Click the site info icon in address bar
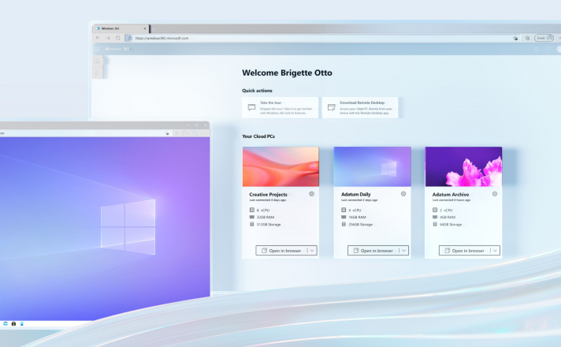561x347 pixels. [x=130, y=38]
